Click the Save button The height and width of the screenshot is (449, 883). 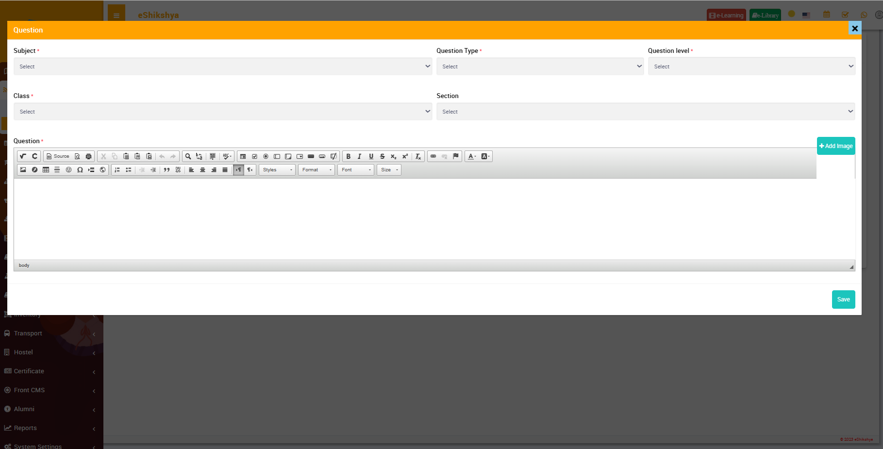[x=843, y=299]
